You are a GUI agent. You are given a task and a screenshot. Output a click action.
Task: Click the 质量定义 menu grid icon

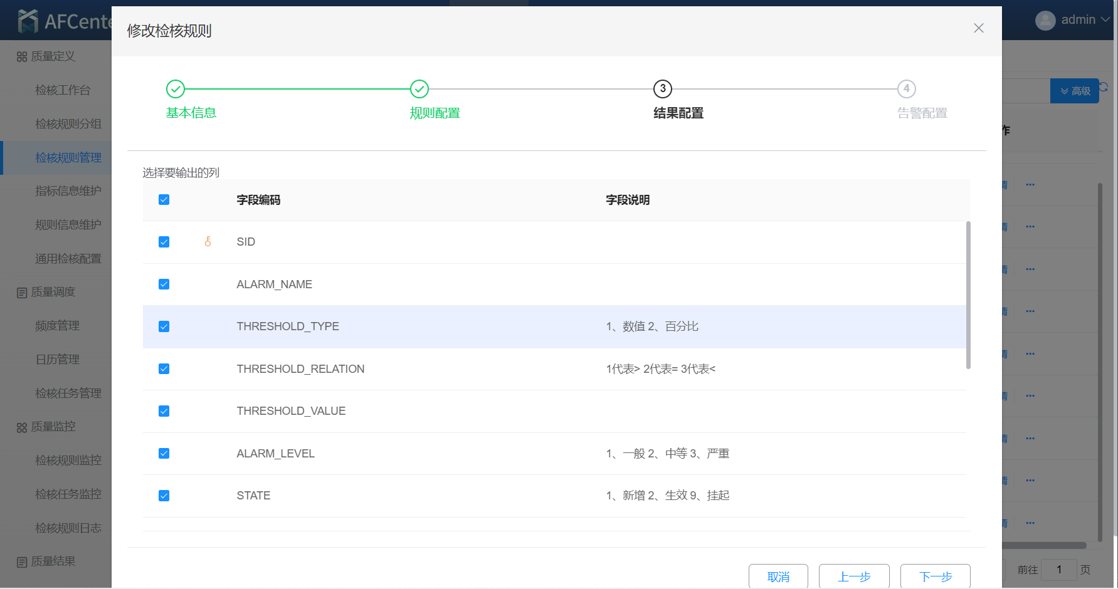[x=22, y=57]
